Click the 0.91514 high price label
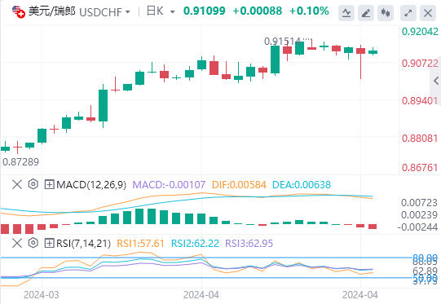This screenshot has height=304, width=441. pos(282,42)
